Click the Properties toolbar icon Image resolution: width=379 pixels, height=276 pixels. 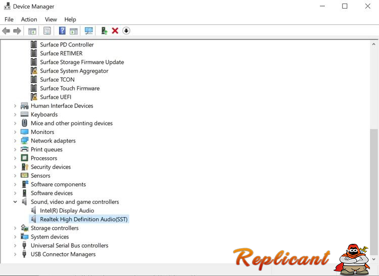47,31
